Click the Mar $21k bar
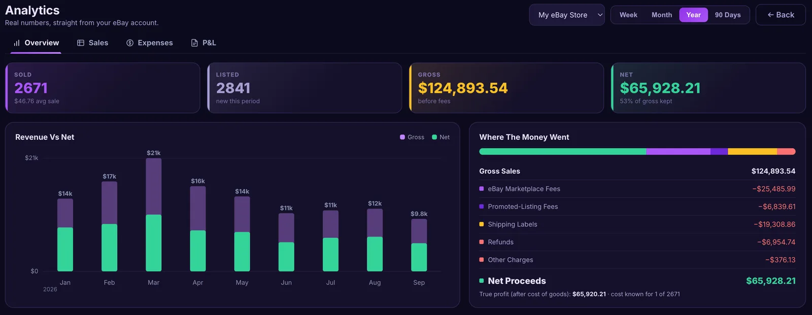 pyautogui.click(x=154, y=215)
